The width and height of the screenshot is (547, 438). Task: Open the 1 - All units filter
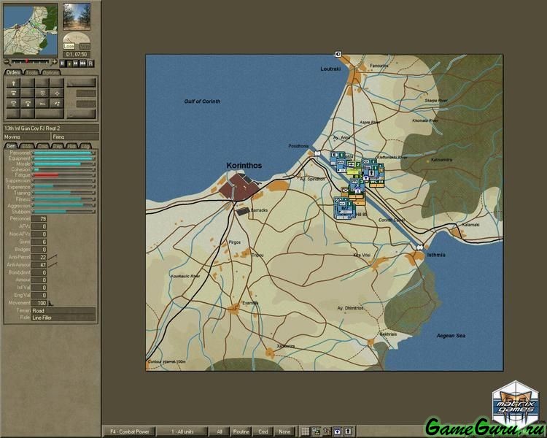[182, 431]
